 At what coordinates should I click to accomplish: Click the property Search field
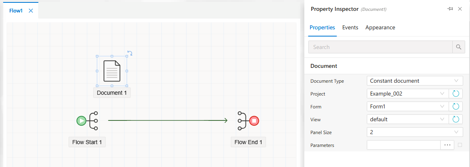point(381,47)
